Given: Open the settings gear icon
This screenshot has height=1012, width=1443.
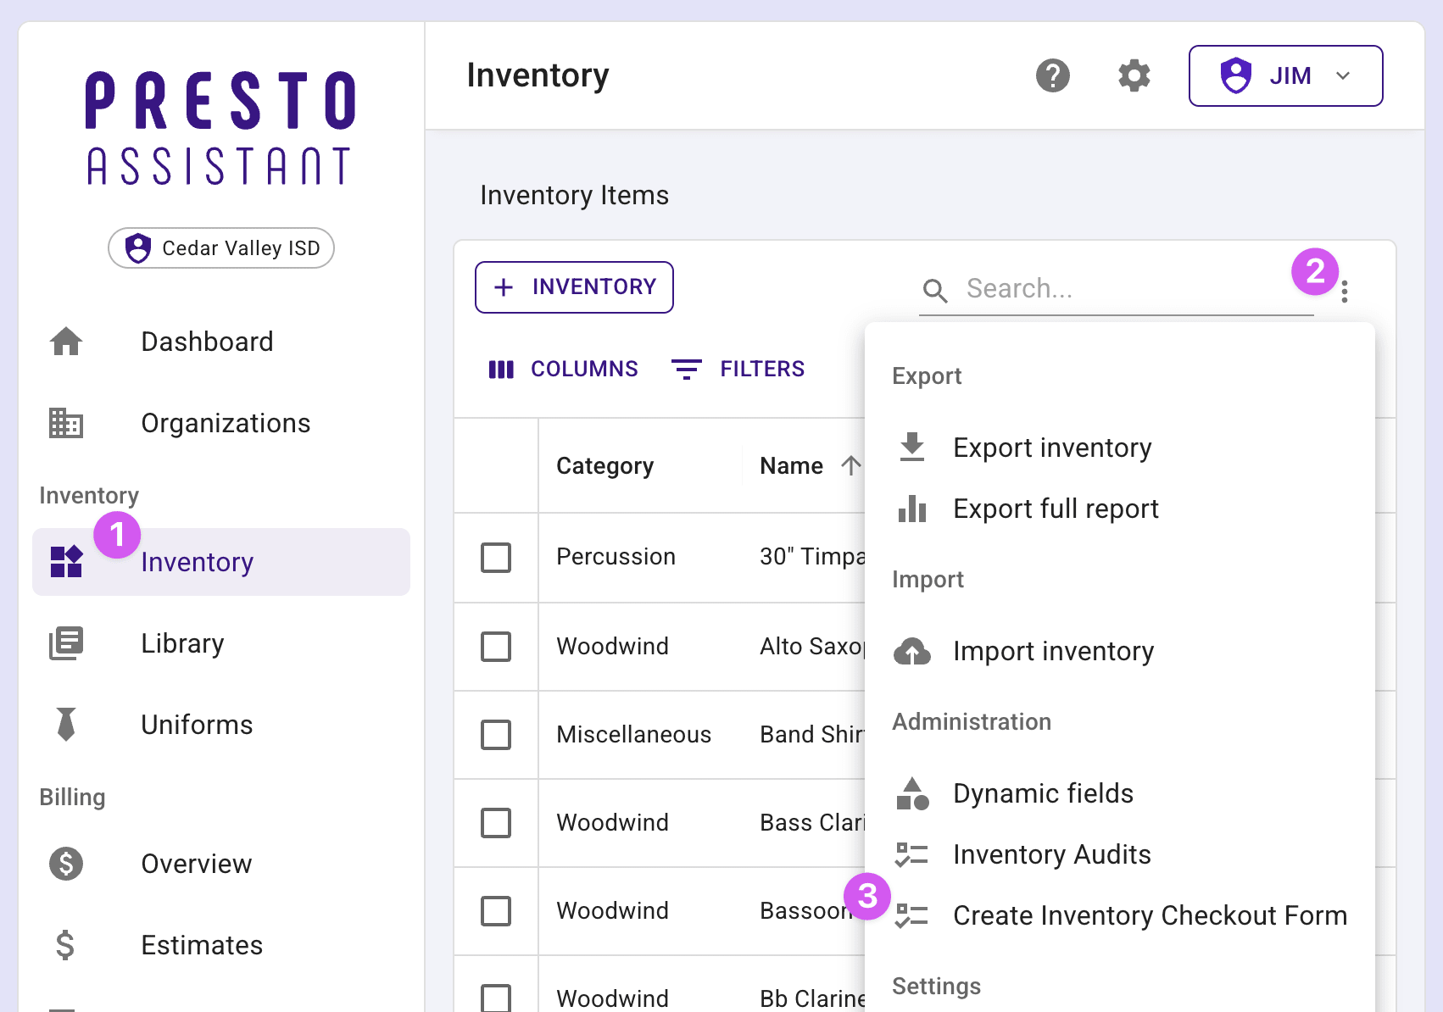Looking at the screenshot, I should (x=1134, y=75).
